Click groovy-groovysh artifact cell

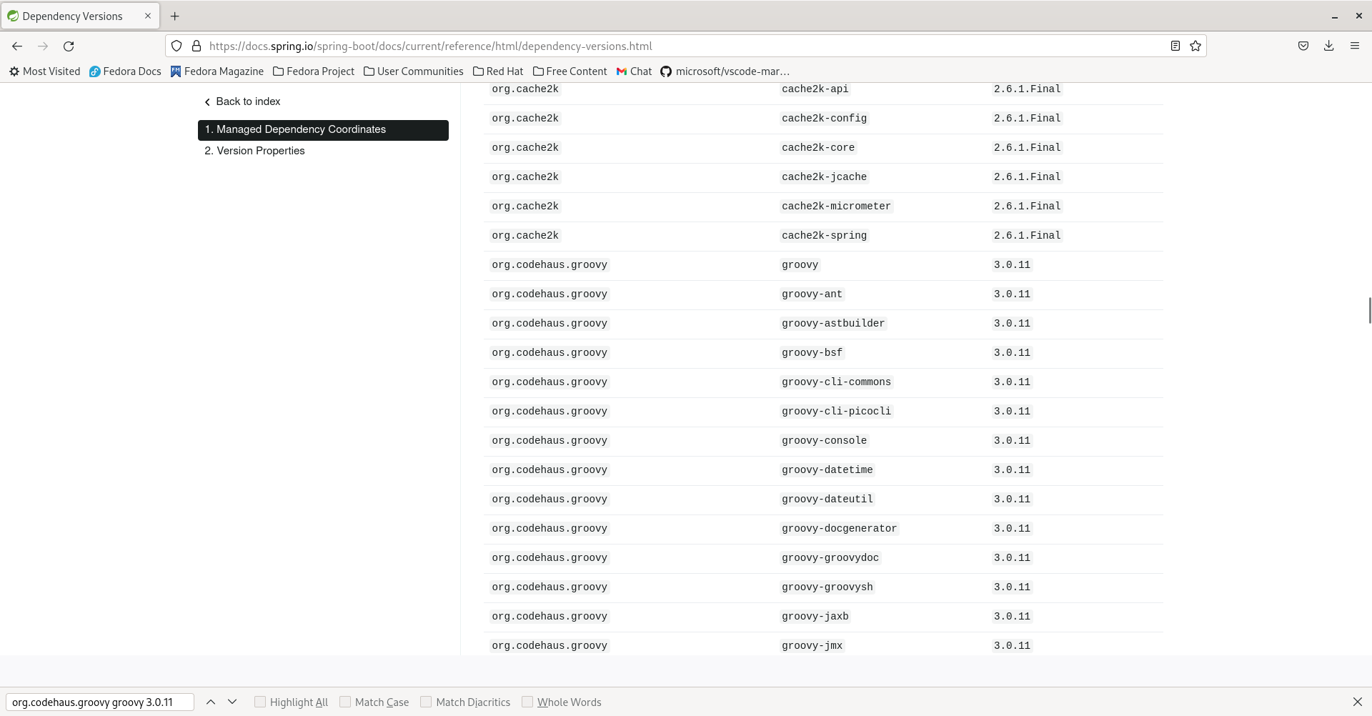tap(827, 587)
